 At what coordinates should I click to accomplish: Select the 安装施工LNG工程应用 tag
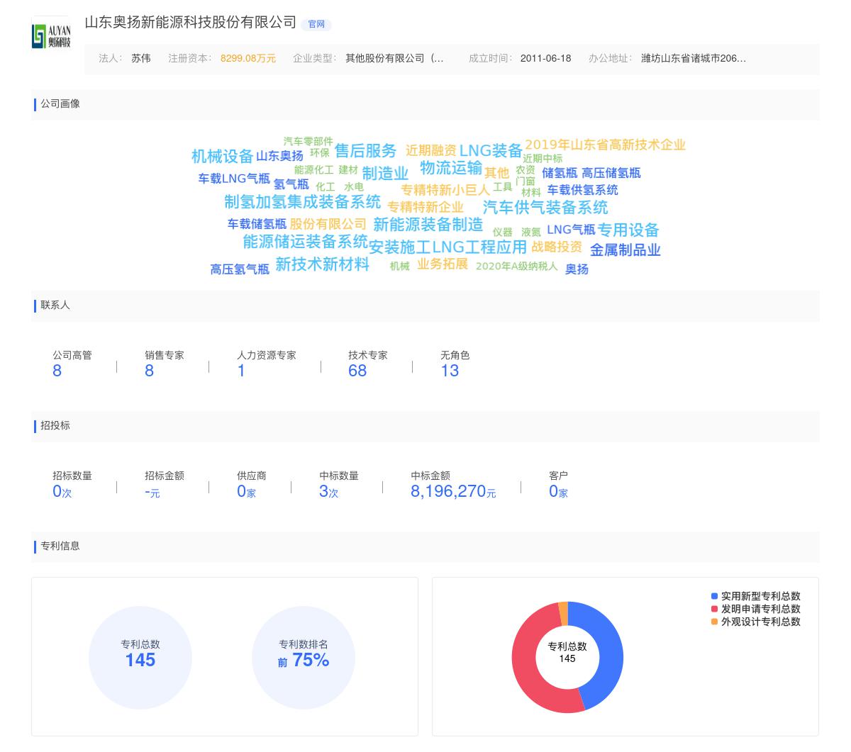click(x=447, y=247)
